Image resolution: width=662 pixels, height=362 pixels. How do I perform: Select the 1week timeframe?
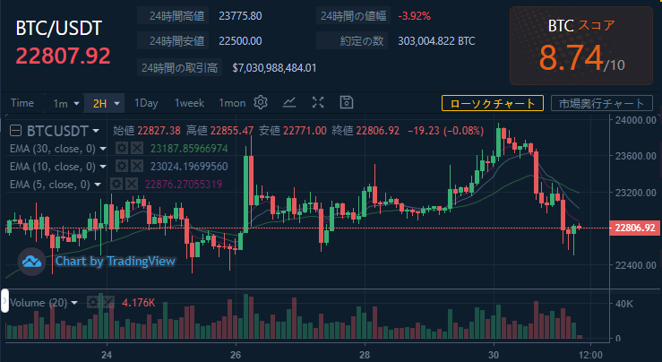coord(189,103)
